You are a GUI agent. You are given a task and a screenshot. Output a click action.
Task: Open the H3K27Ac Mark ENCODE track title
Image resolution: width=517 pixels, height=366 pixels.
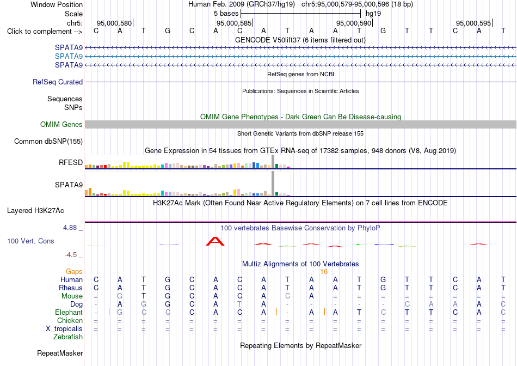(300, 203)
